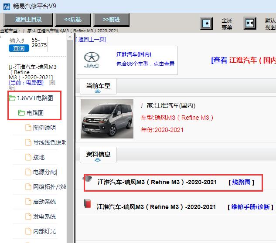Image resolution: width=276 pixels, height=243 pixels.
Task: Click 包含86个车型，点击查看 link
Action: [x=145, y=64]
